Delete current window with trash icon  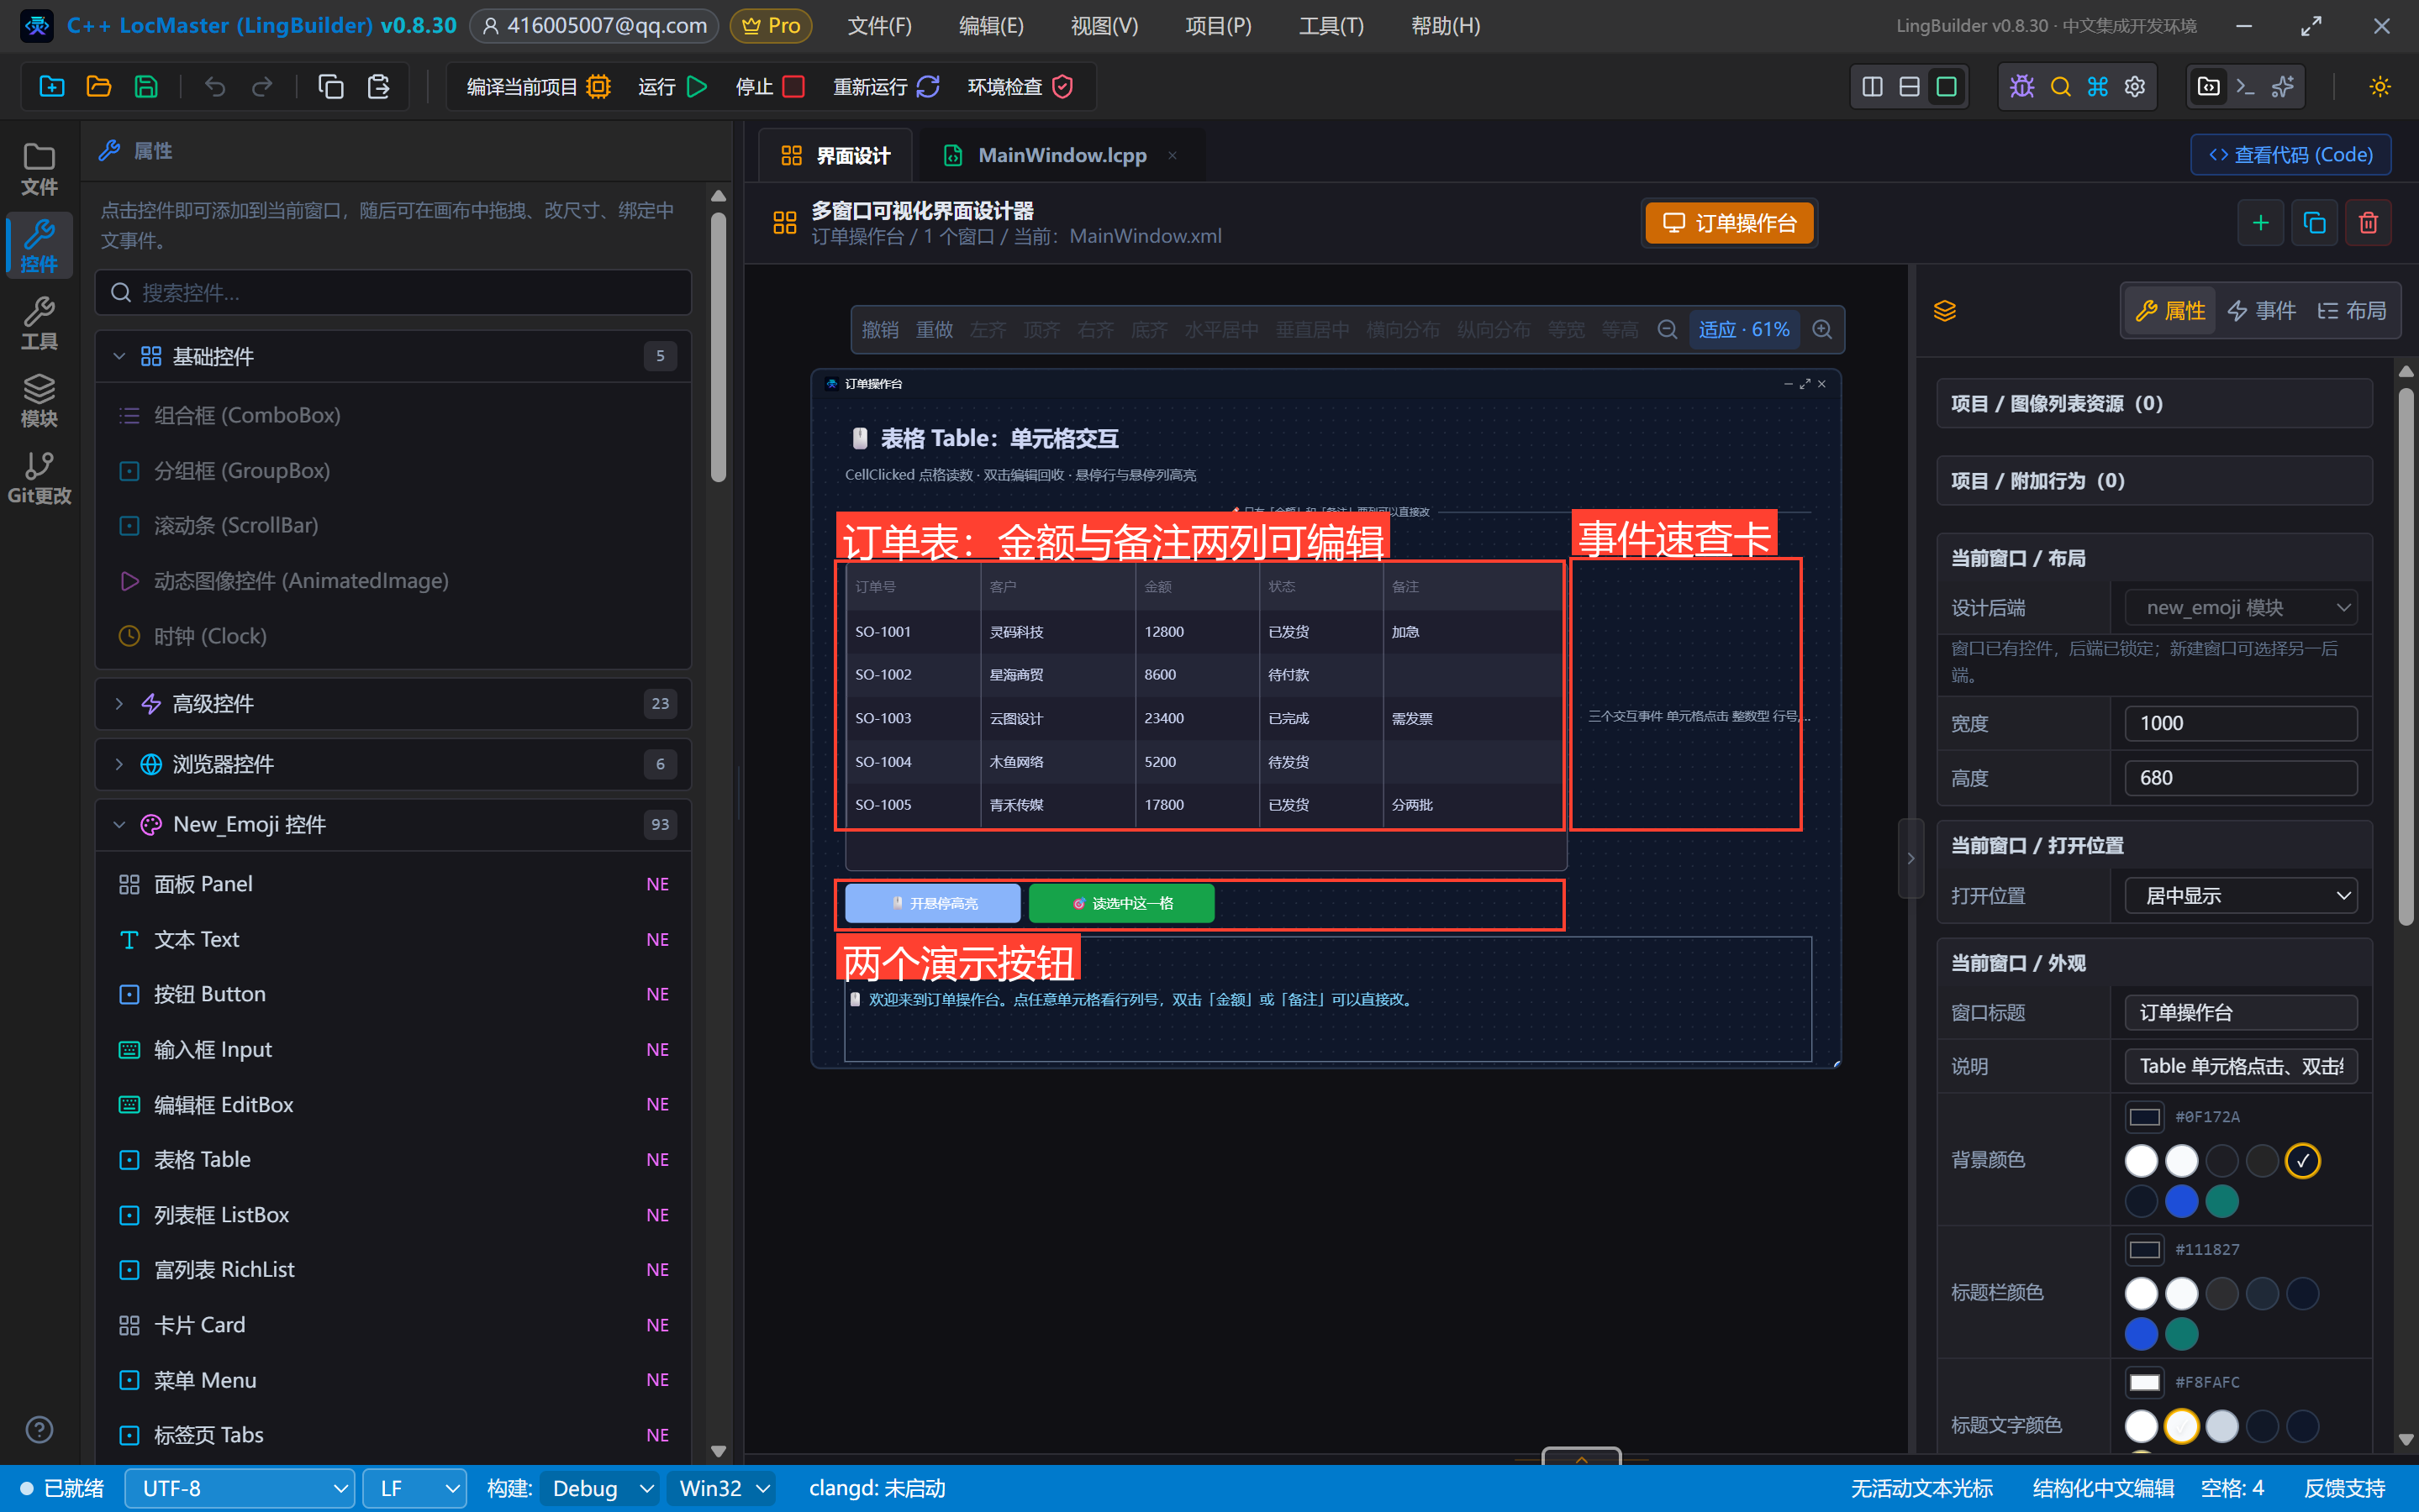(2368, 223)
